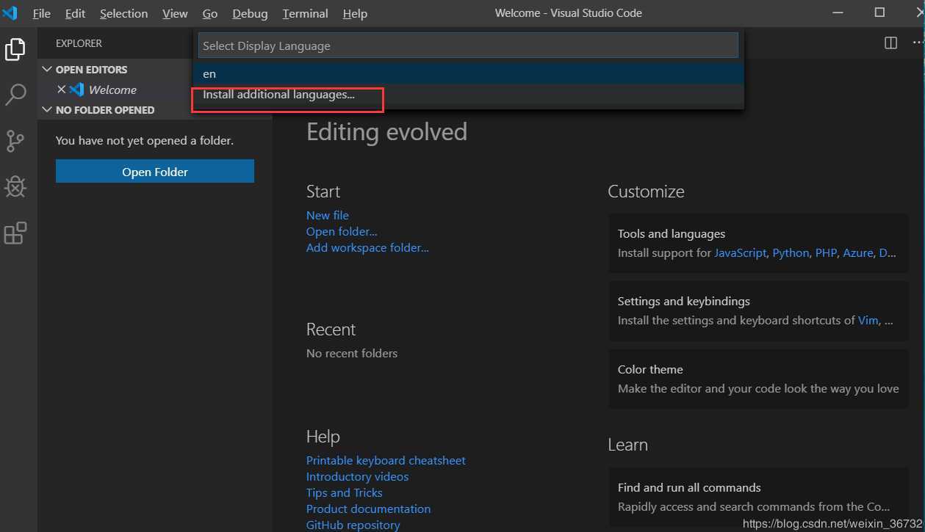
Task: Open the Go menu
Action: (x=210, y=14)
